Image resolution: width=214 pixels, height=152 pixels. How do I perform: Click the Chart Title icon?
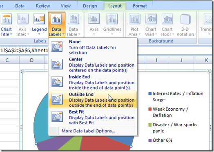click(6, 19)
